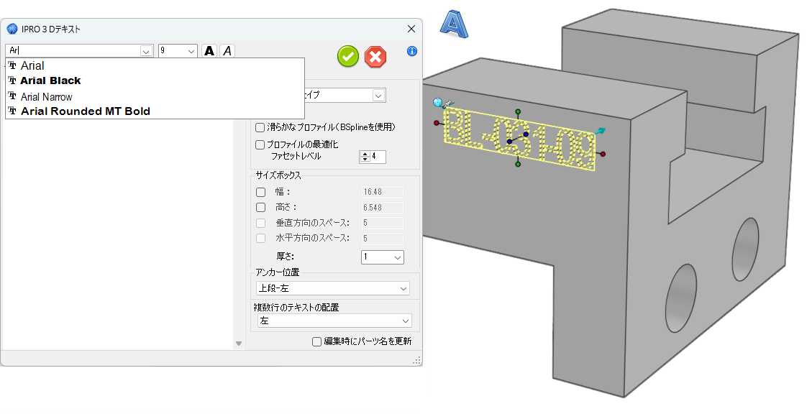
Task: Confirm with the green checkmark button
Action: [348, 56]
